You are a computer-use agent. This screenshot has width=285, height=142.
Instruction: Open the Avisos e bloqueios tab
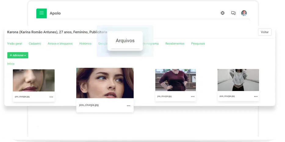(60, 44)
